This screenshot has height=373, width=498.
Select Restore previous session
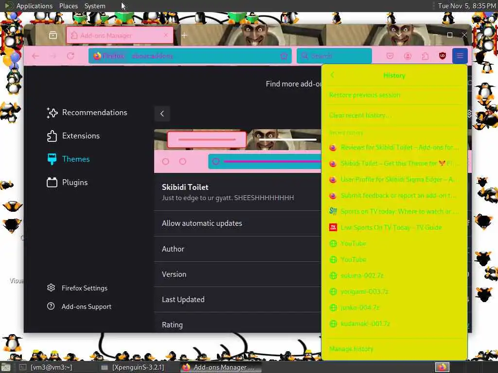(x=394, y=95)
